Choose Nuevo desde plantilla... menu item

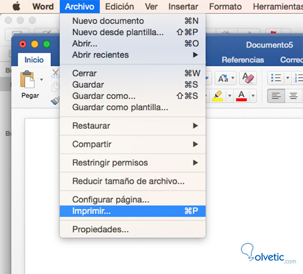[132, 32]
